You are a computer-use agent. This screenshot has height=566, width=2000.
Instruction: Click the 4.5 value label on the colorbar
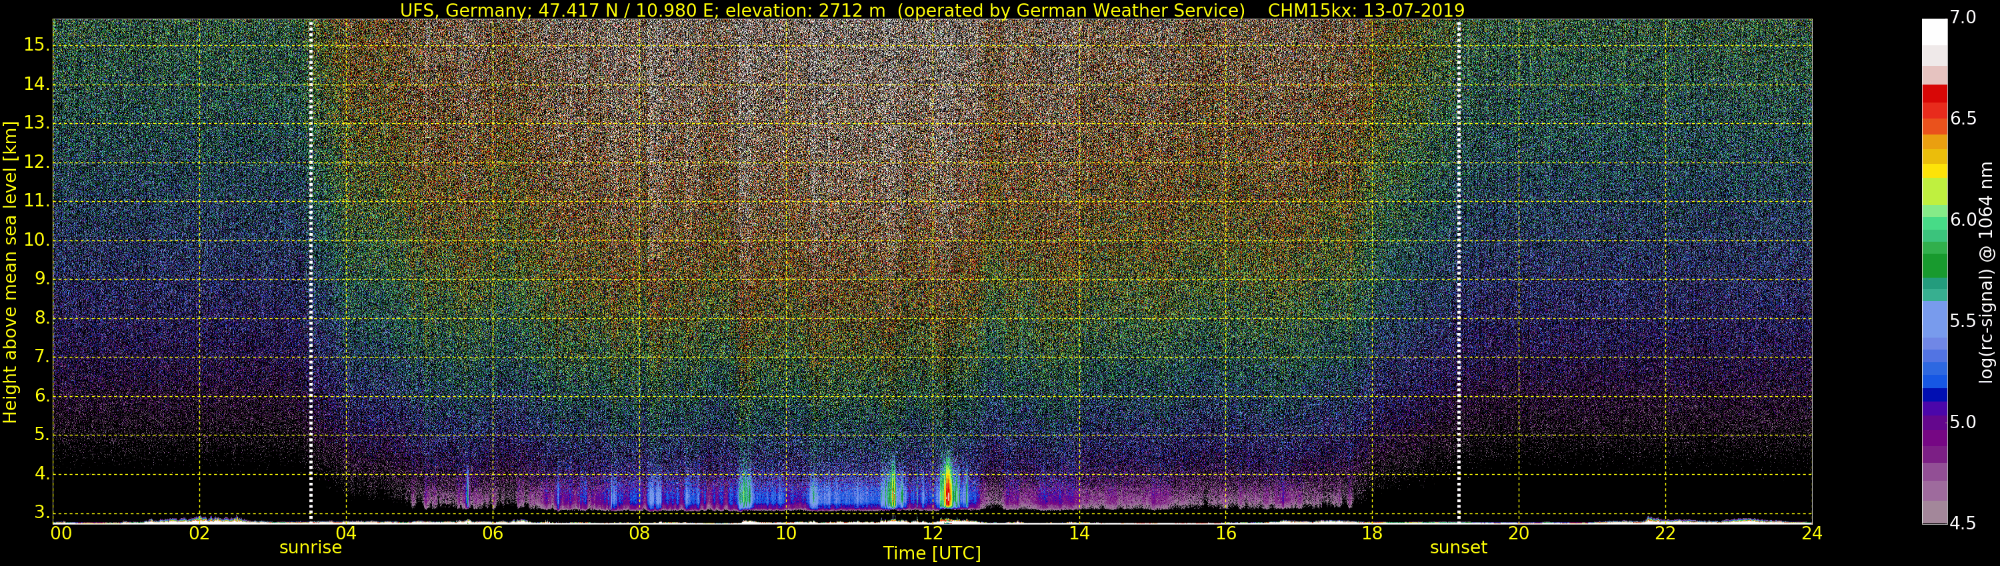tap(1963, 524)
